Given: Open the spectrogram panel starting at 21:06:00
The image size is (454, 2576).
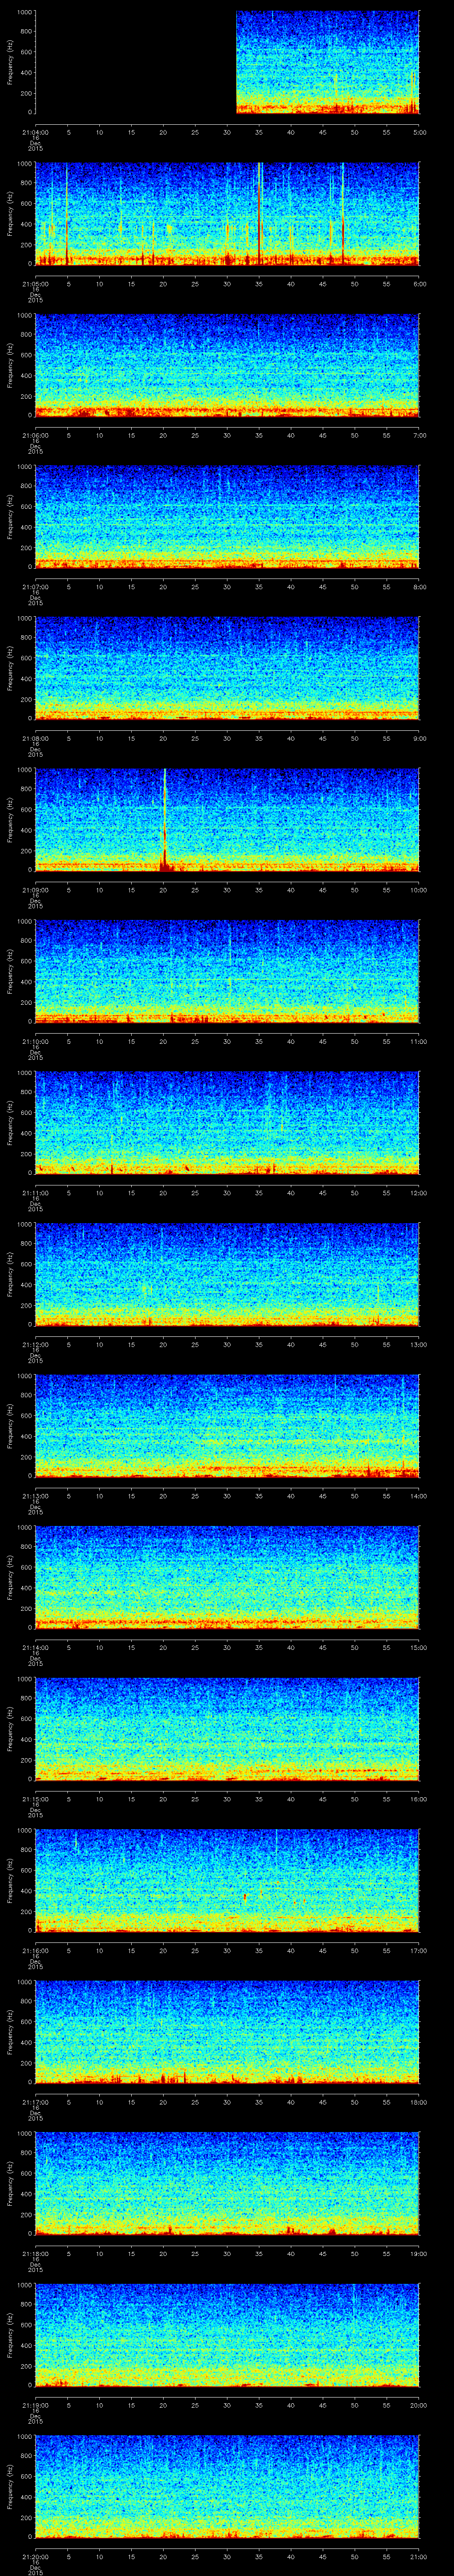Looking at the screenshot, I should pos(227,365).
